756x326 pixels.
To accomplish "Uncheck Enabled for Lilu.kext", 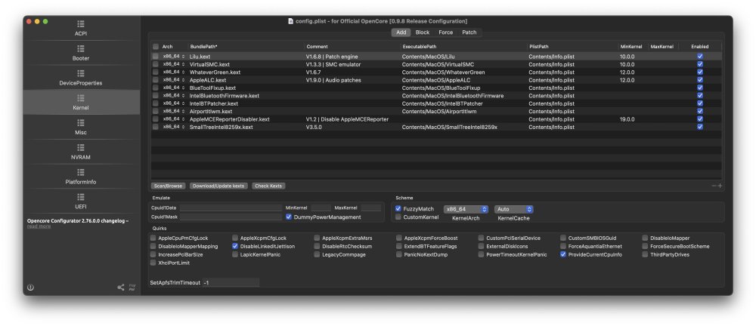I will pyautogui.click(x=699, y=57).
